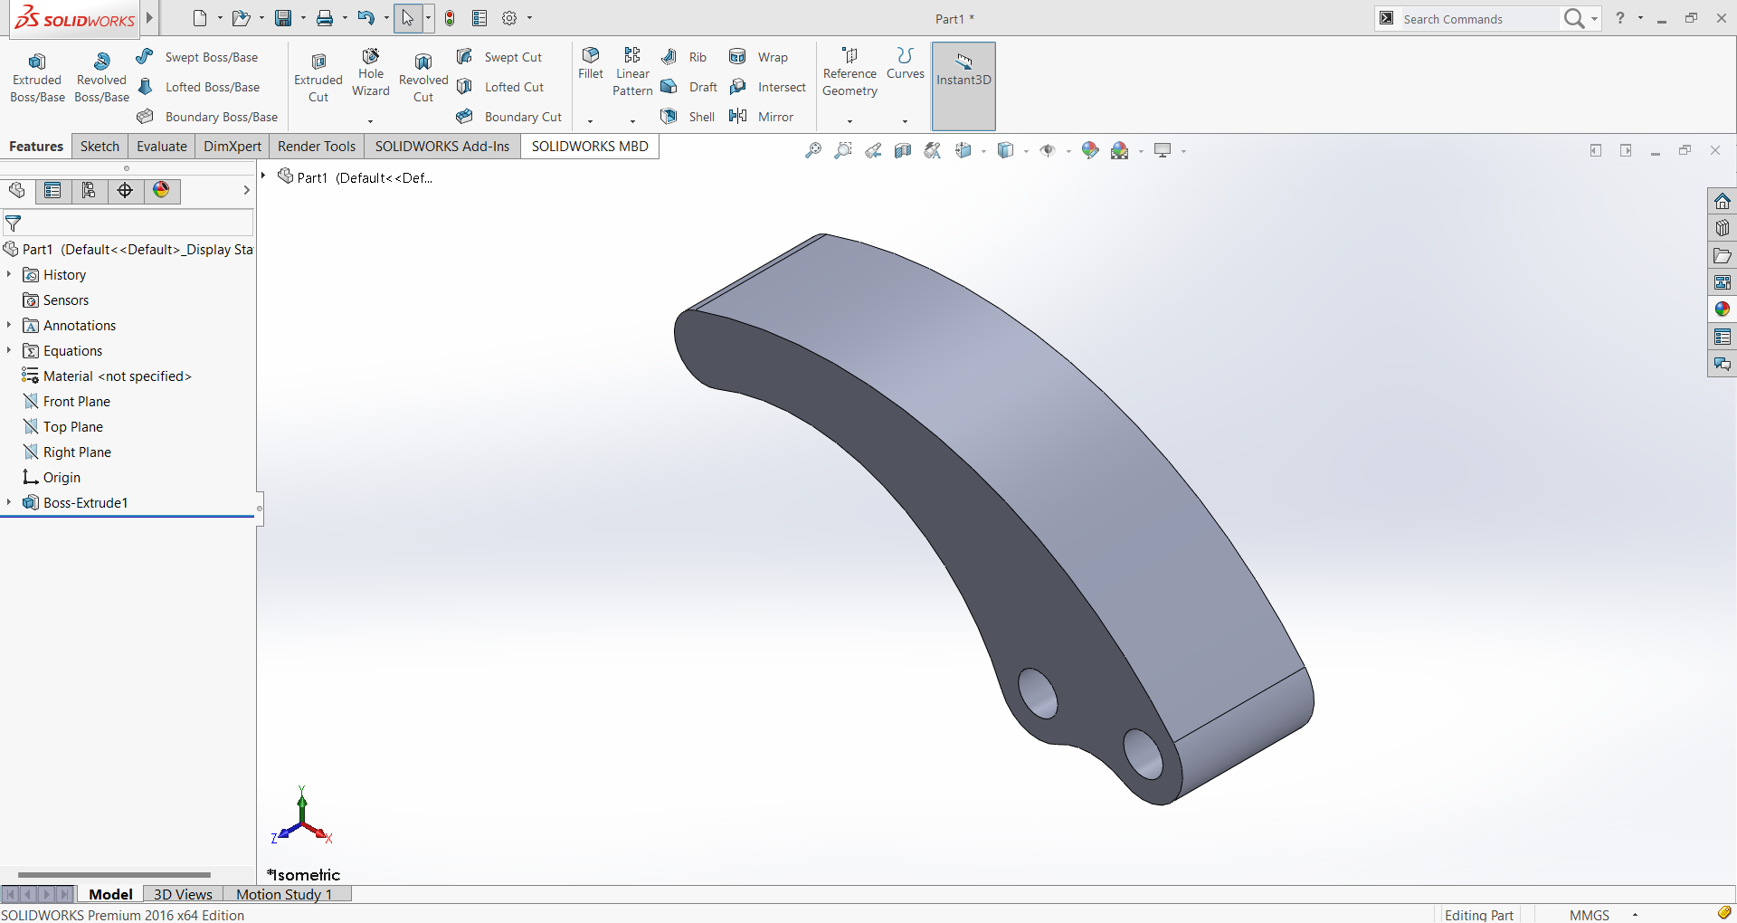Open the FeatureManager design tree tab
Viewport: 1737px width, 923px height.
click(x=16, y=190)
